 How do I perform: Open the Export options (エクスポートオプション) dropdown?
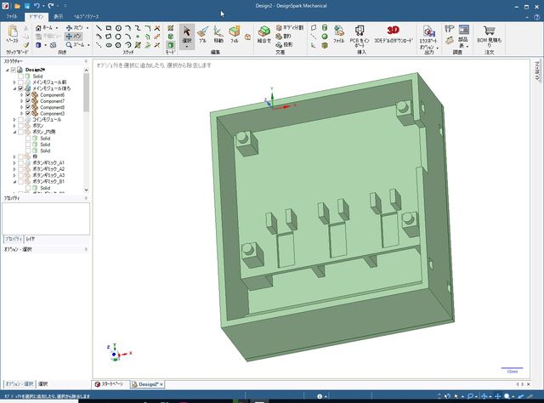[437, 48]
